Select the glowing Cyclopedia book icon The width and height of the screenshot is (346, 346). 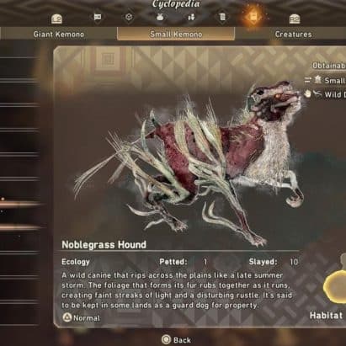253,16
